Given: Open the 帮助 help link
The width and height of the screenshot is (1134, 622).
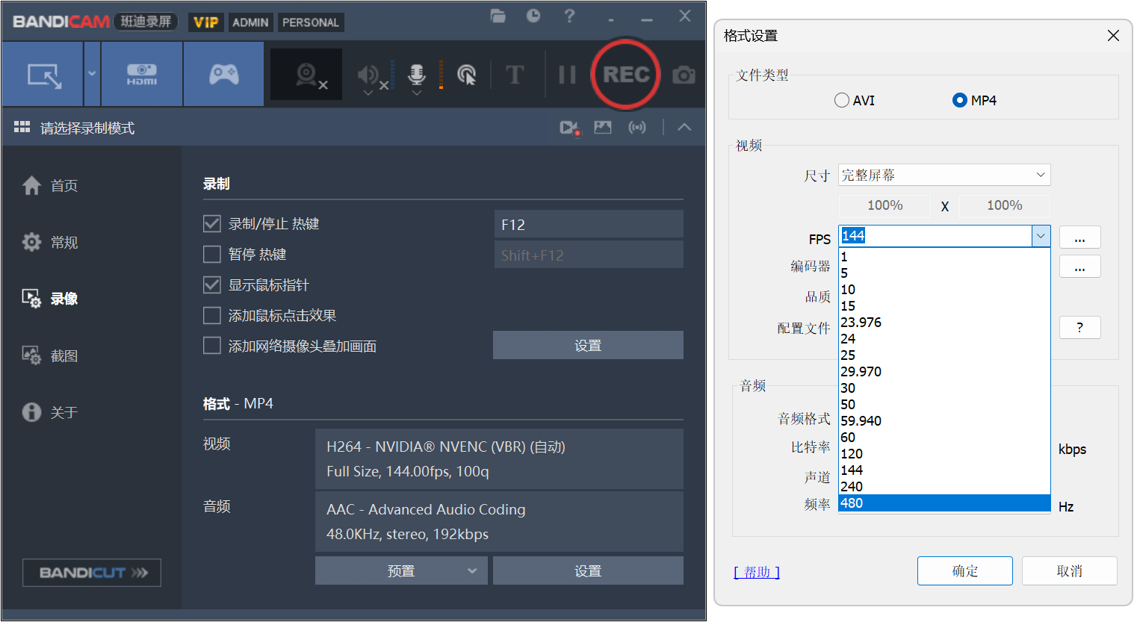Looking at the screenshot, I should [757, 572].
